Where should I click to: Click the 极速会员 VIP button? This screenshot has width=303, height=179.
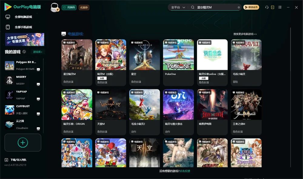point(251,7)
